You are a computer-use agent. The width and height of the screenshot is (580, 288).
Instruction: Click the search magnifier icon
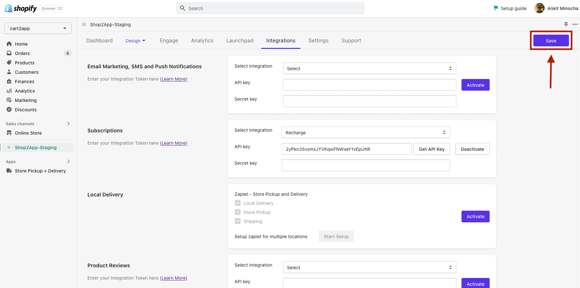click(183, 8)
